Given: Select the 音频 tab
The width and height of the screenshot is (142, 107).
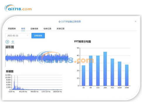Looking at the screenshot, I should [23, 29].
